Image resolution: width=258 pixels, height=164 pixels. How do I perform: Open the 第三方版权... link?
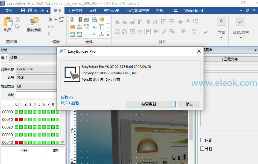click(x=73, y=103)
